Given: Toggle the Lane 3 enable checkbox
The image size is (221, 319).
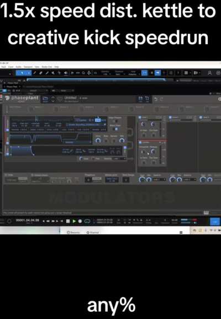Looking at the screenshot, I should (201, 117).
